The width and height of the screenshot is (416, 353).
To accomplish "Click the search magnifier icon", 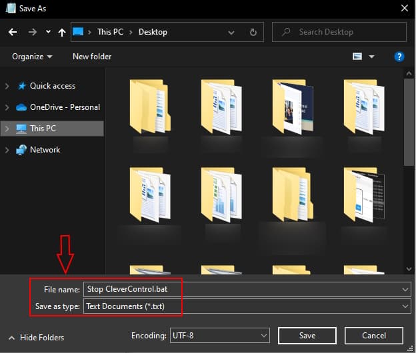I will 286,32.
